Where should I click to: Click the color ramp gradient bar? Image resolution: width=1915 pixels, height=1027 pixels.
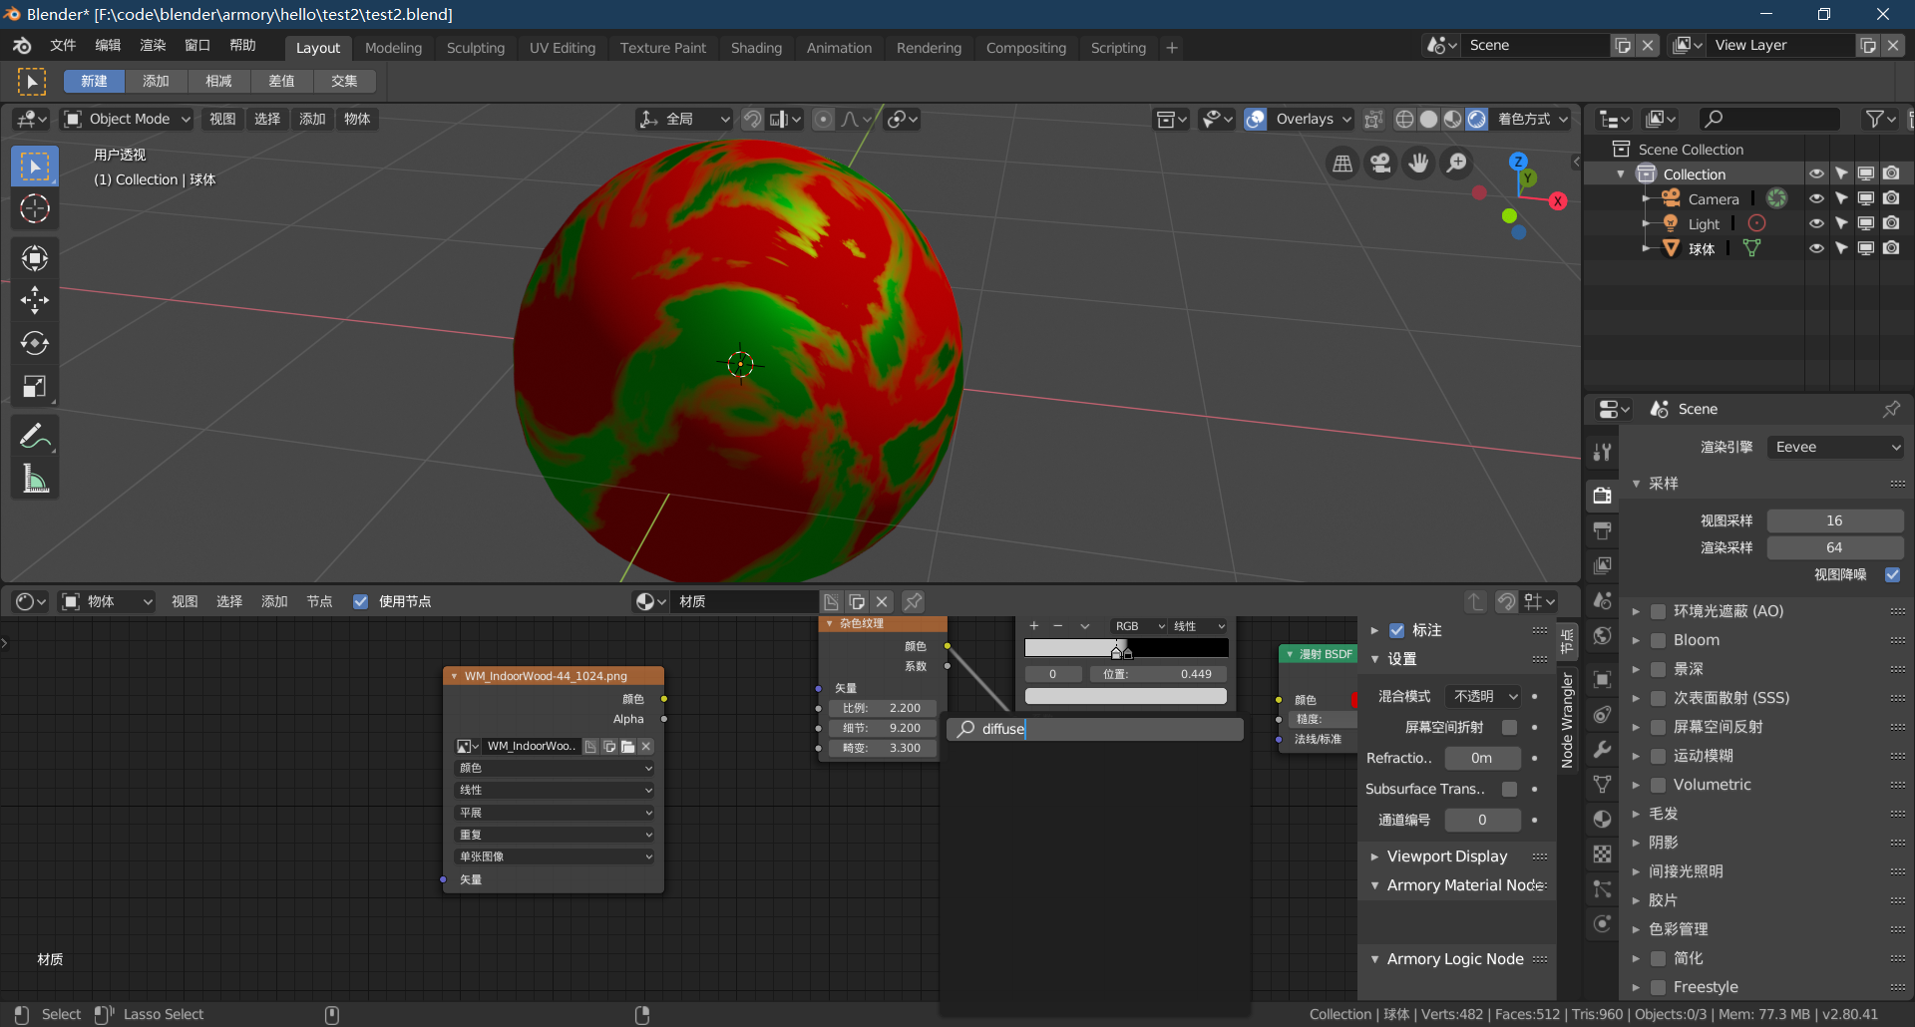click(x=1126, y=648)
